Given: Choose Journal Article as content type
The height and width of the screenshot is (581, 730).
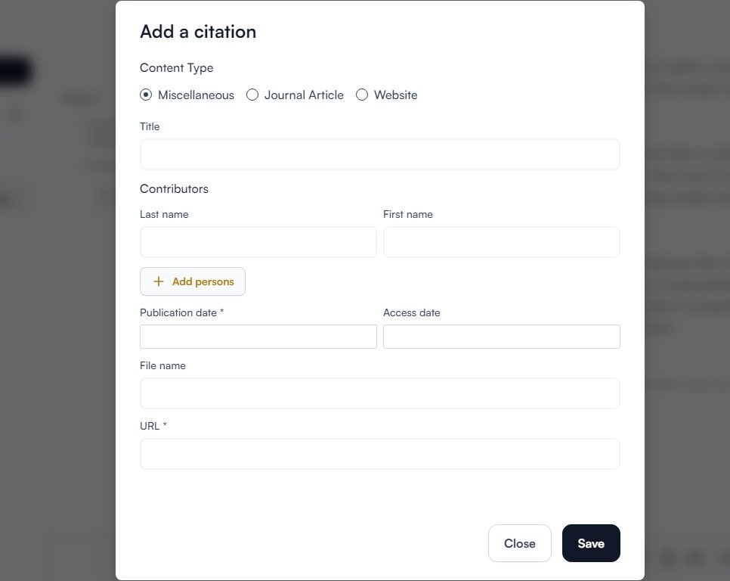Looking at the screenshot, I should click(252, 95).
